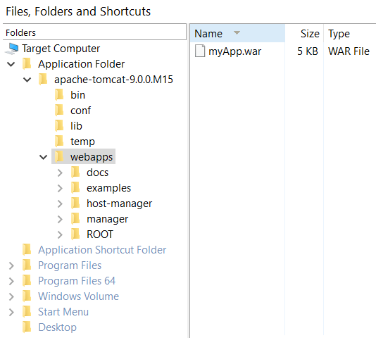Select the temp folder in tree
The image size is (376, 338).
point(82,142)
